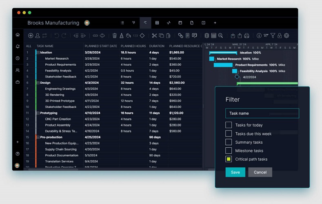Screen dimensions: 322x204
Task: Check the Milestone tasks checkbox
Action: (229, 151)
